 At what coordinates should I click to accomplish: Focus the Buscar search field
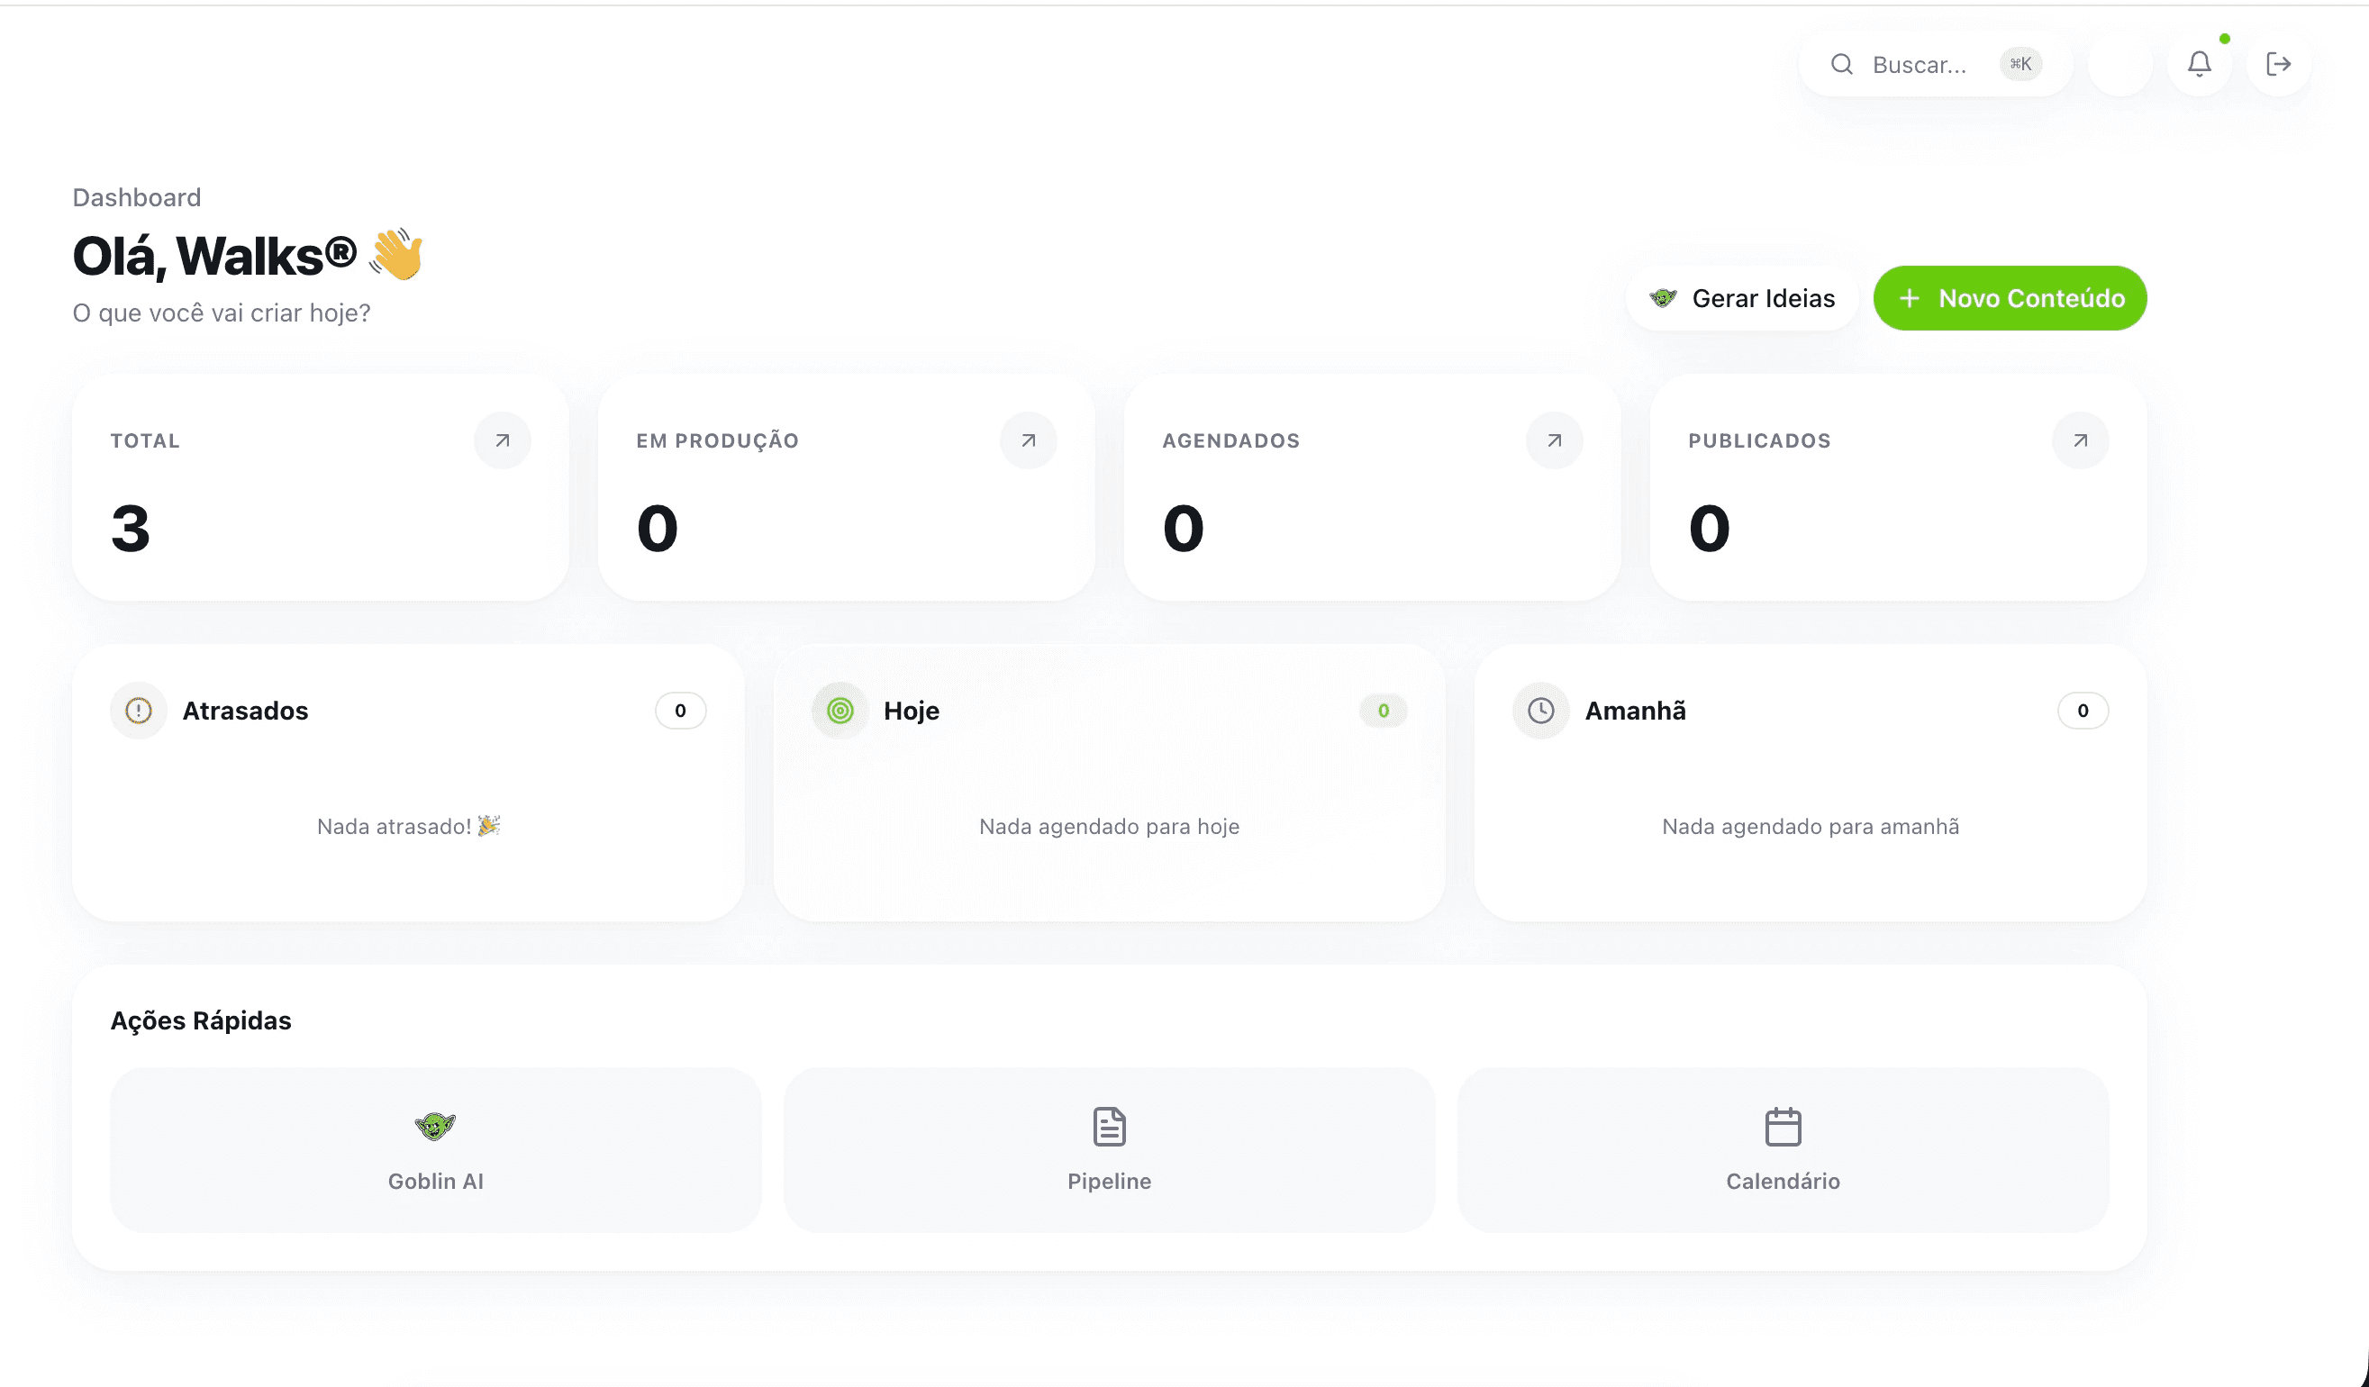[x=1920, y=65]
